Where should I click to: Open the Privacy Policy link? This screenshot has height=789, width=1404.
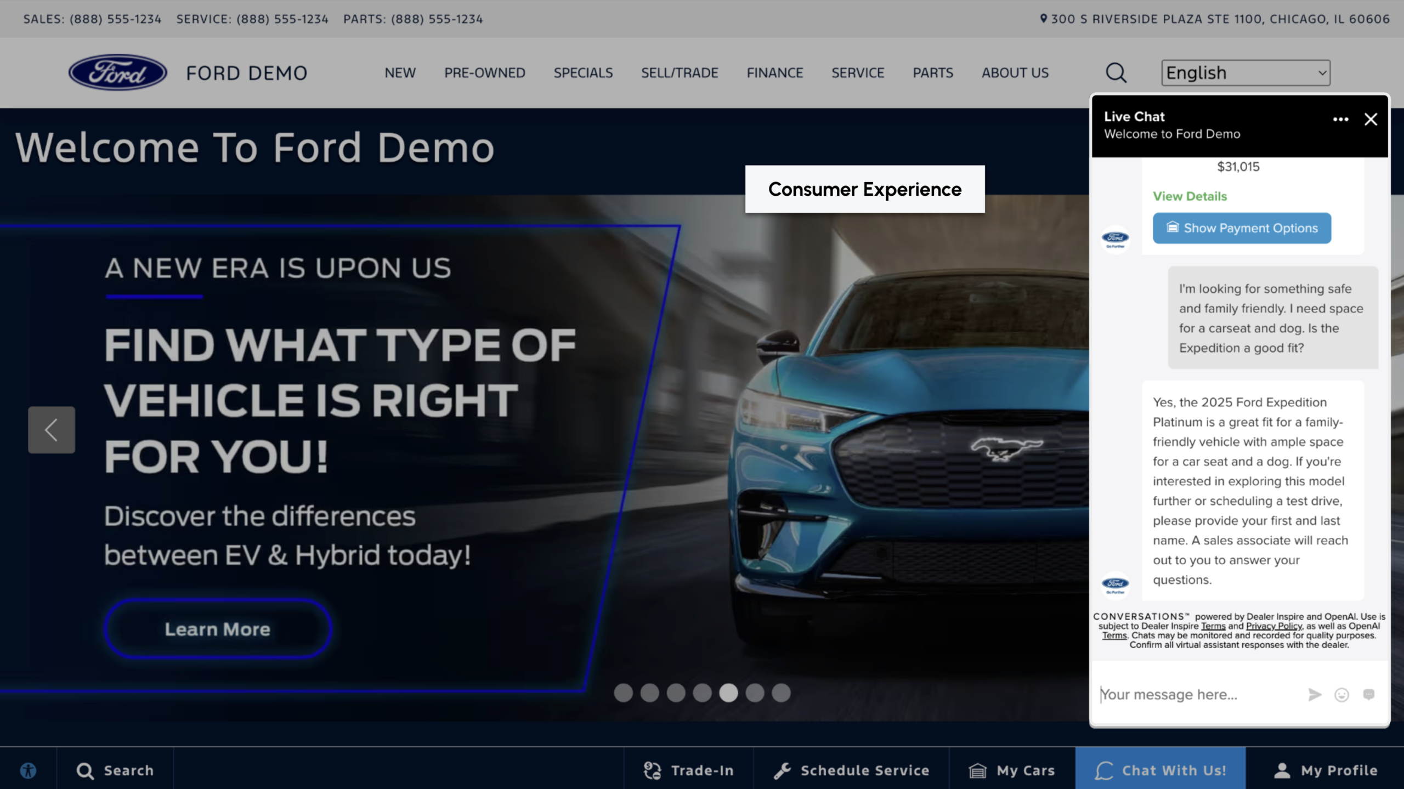pyautogui.click(x=1273, y=626)
